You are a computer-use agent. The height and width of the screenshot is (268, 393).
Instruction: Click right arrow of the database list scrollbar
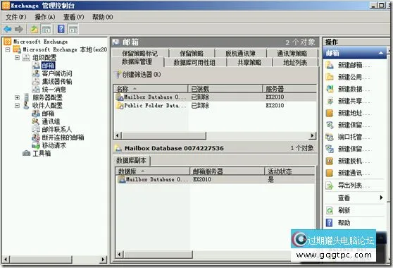pos(312,135)
